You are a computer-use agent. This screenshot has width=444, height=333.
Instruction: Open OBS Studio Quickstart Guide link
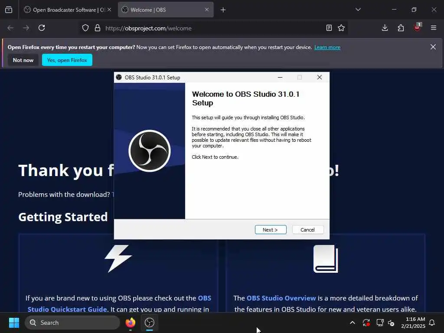(119, 304)
